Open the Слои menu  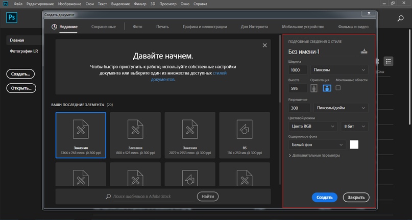coord(90,4)
